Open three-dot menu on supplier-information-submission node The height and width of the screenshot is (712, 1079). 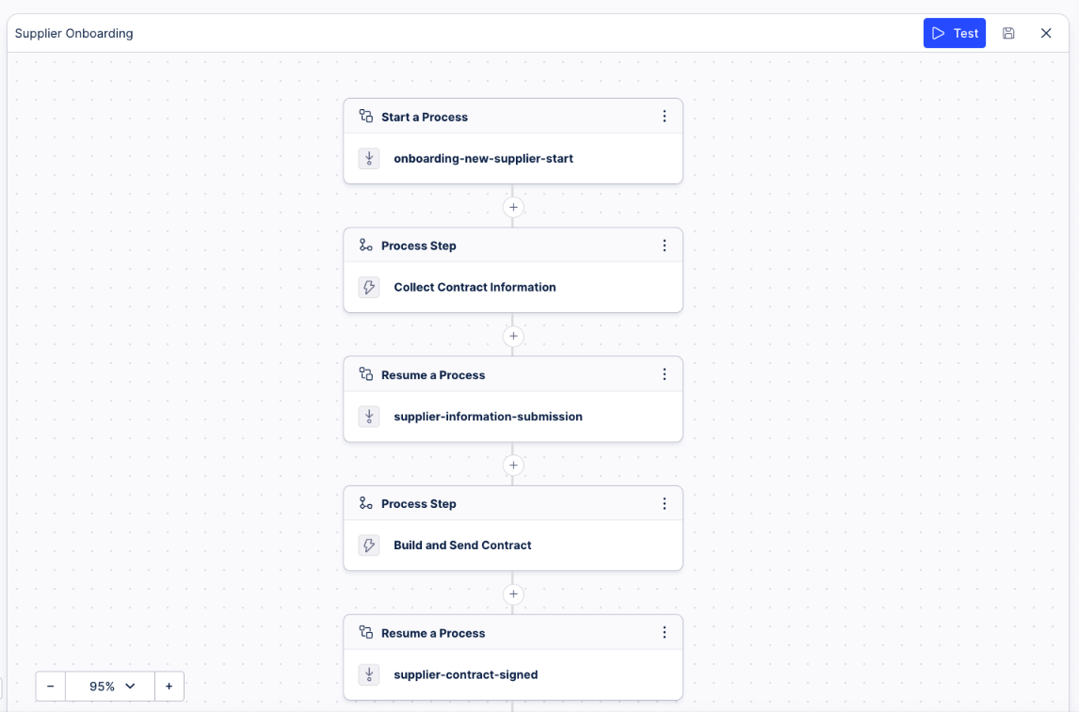point(664,373)
